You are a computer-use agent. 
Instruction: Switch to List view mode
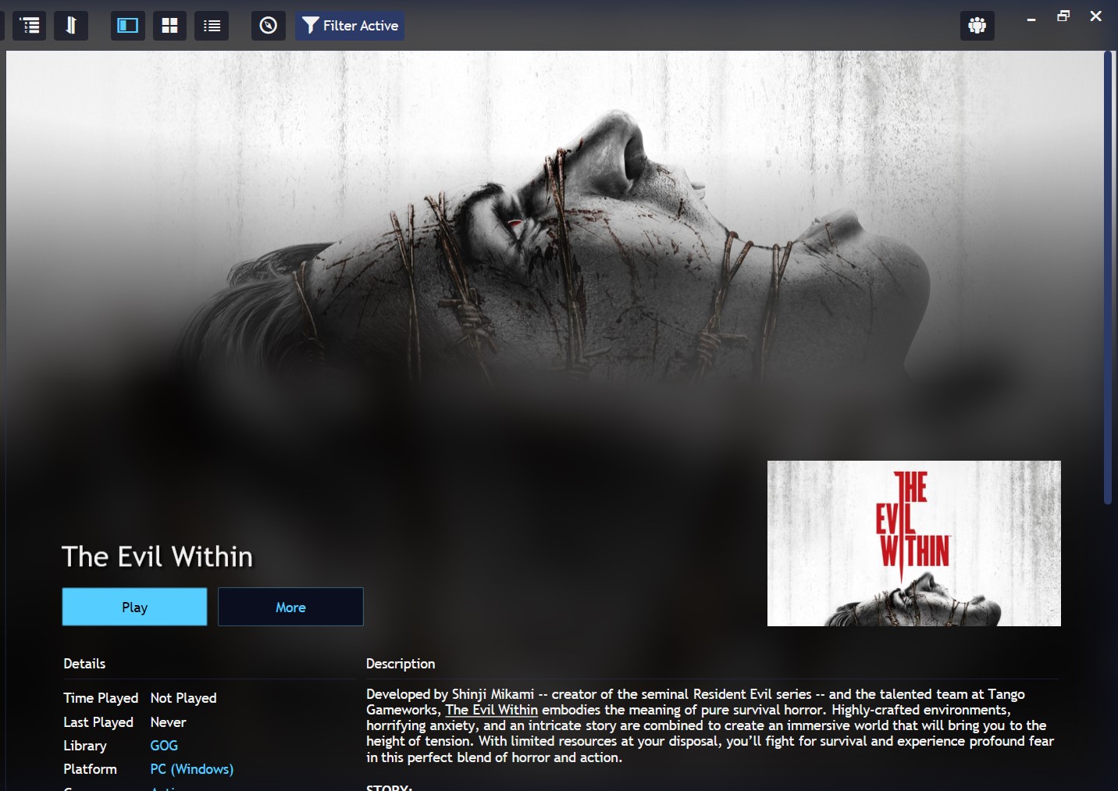point(212,26)
